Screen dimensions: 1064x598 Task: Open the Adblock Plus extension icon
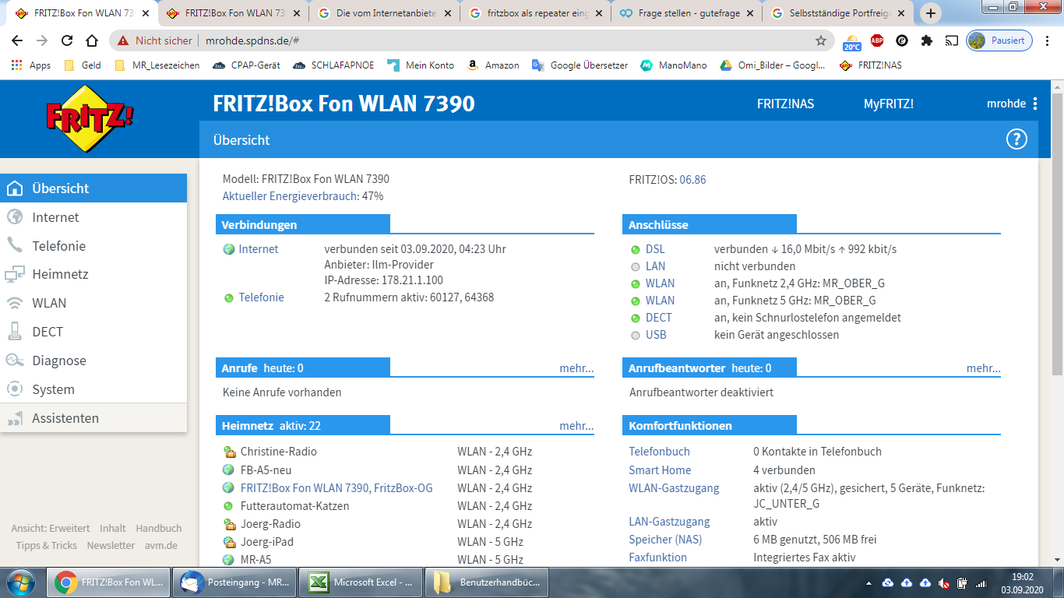coord(877,40)
